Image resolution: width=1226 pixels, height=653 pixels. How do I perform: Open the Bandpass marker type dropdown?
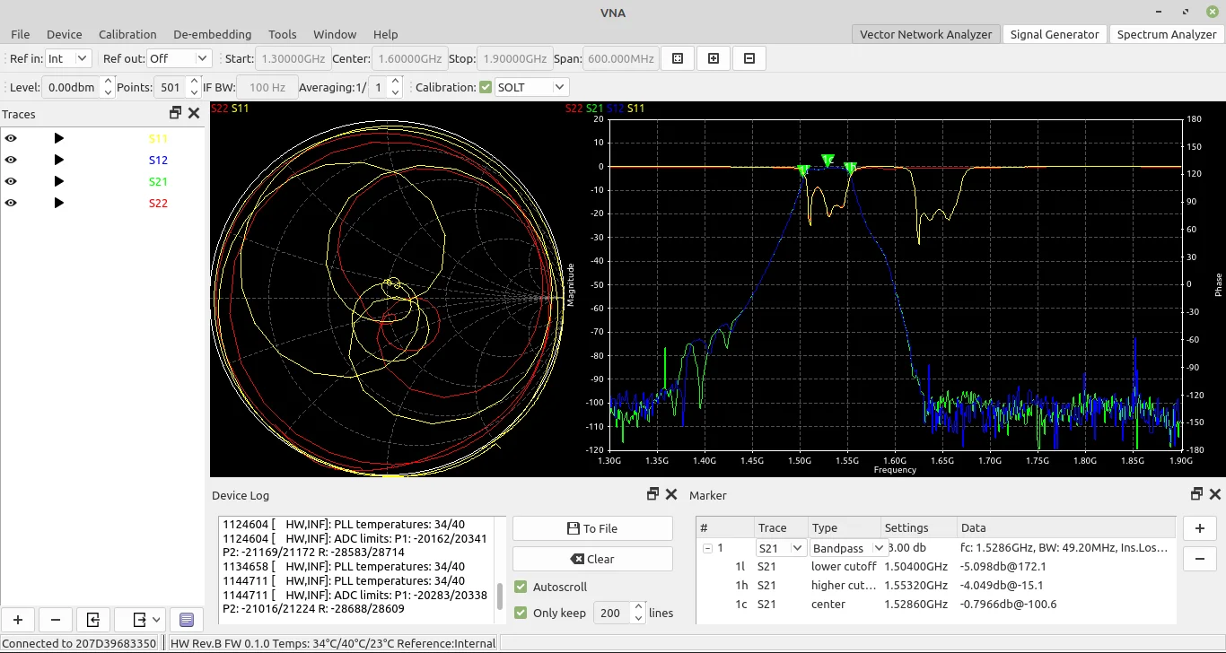point(848,548)
